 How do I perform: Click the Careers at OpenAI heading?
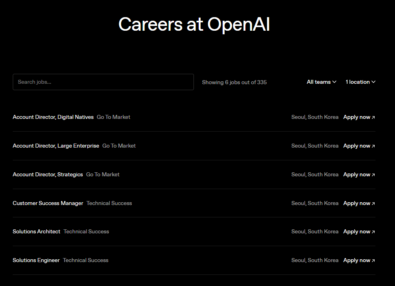[x=194, y=24]
